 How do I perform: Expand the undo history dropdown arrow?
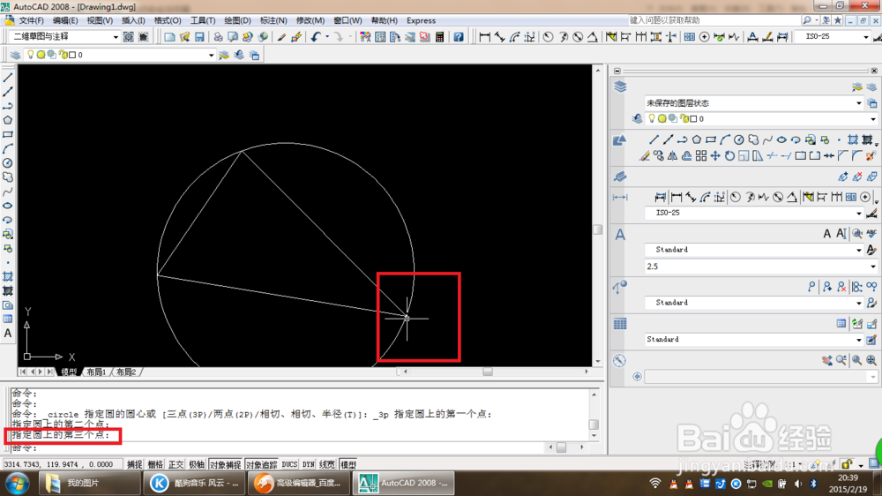coord(327,37)
